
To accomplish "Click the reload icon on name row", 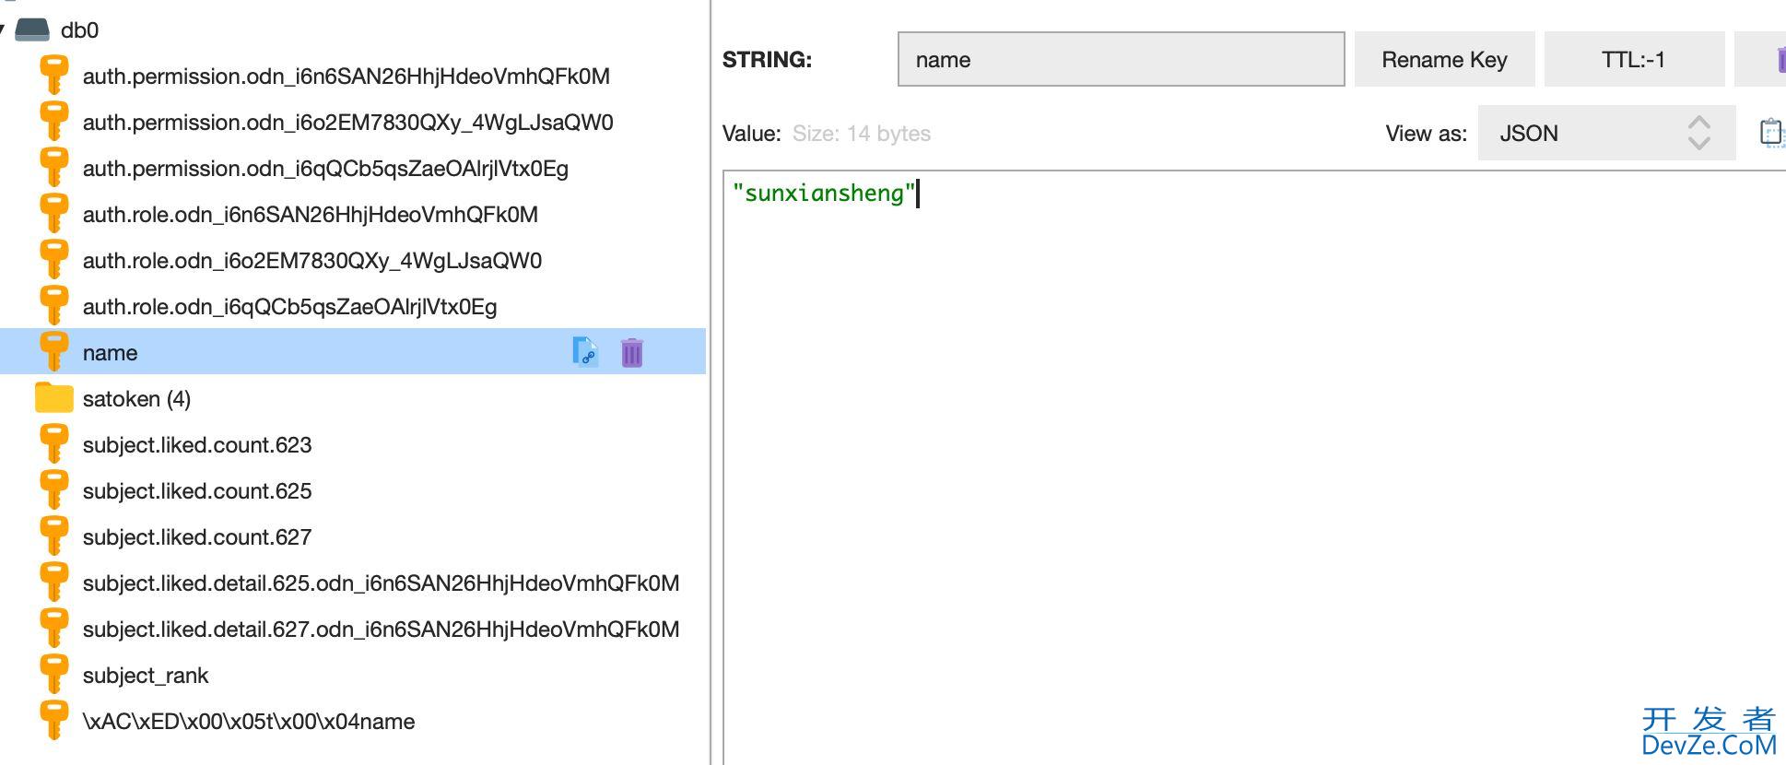I will tap(585, 352).
